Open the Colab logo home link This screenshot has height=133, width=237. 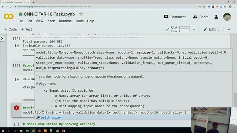coord(9,17)
